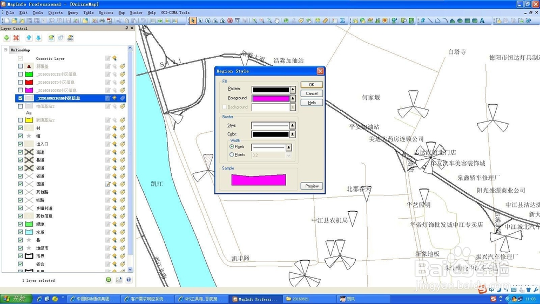Viewport: 540px width, 304px height.
Task: Open the Pattern dropdown in Region Style
Action: [x=293, y=90]
